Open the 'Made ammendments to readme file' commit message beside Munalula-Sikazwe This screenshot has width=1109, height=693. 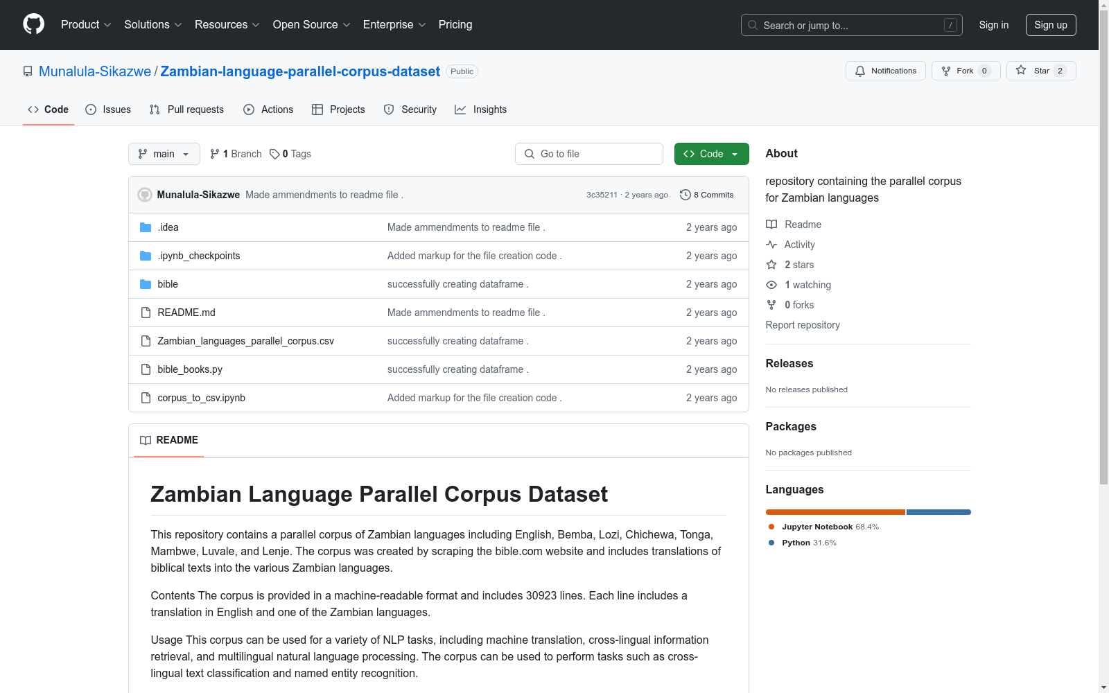tap(324, 195)
